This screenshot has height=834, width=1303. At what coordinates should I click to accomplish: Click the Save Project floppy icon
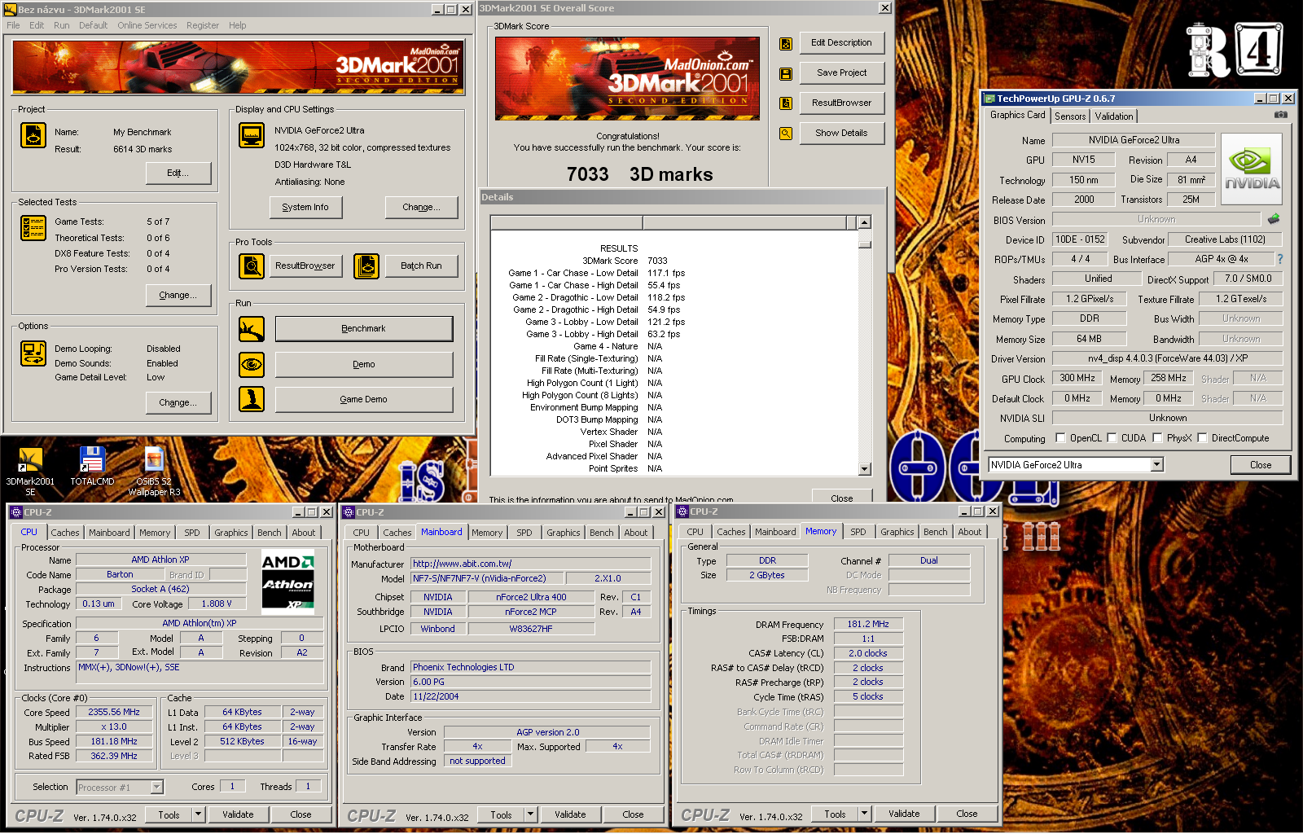point(786,74)
